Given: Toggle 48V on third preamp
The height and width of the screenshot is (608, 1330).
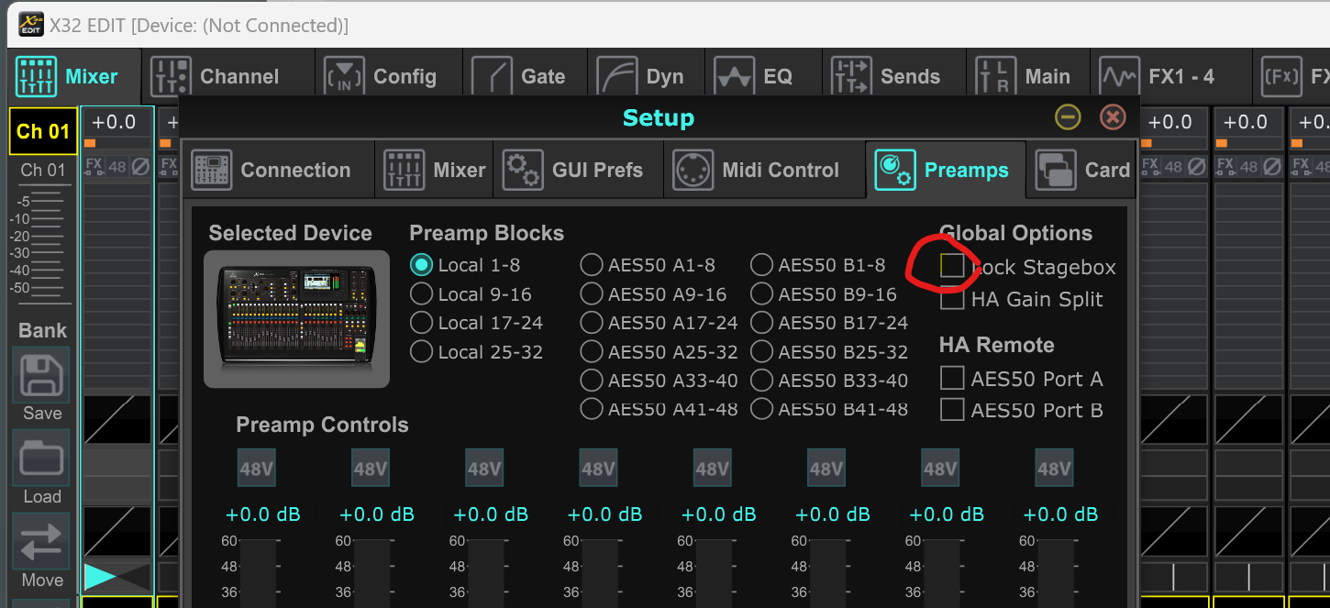Looking at the screenshot, I should pyautogui.click(x=484, y=469).
